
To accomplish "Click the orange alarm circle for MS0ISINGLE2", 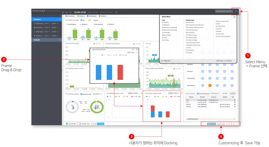I will click(x=210, y=85).
